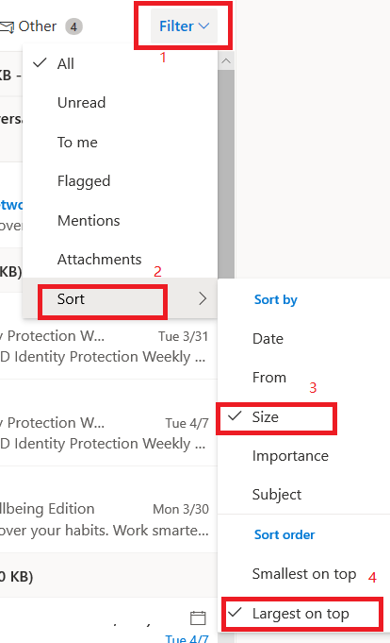Show only Flagged messages
The image size is (390, 643).
coord(120,181)
